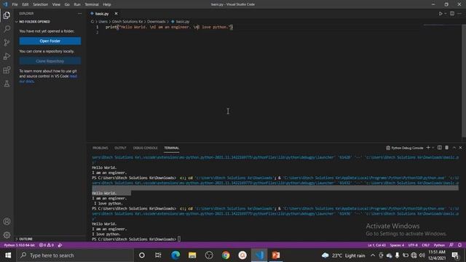Open Microsoft Edge from the taskbar

pyautogui.click(x=175, y=255)
